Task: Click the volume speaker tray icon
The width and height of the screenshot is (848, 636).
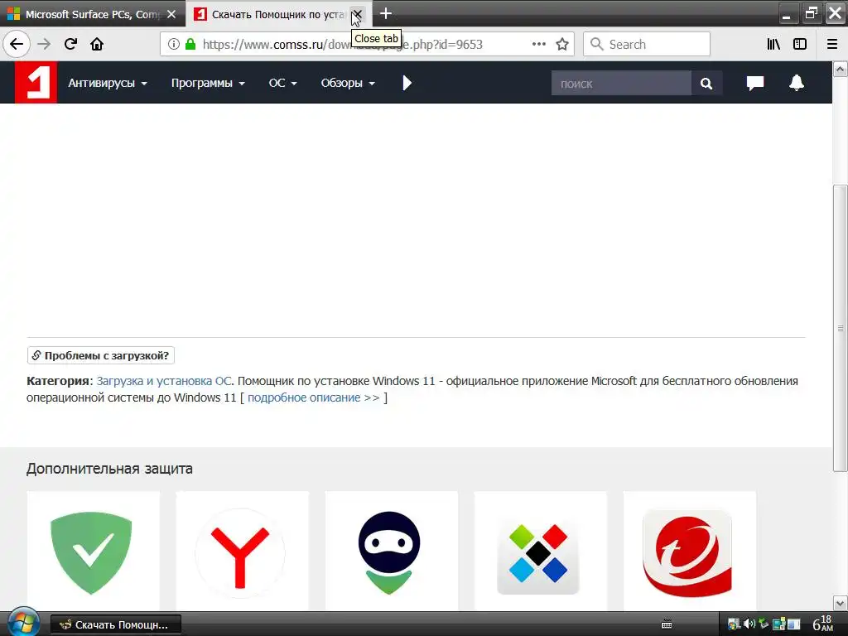Action: pyautogui.click(x=749, y=624)
